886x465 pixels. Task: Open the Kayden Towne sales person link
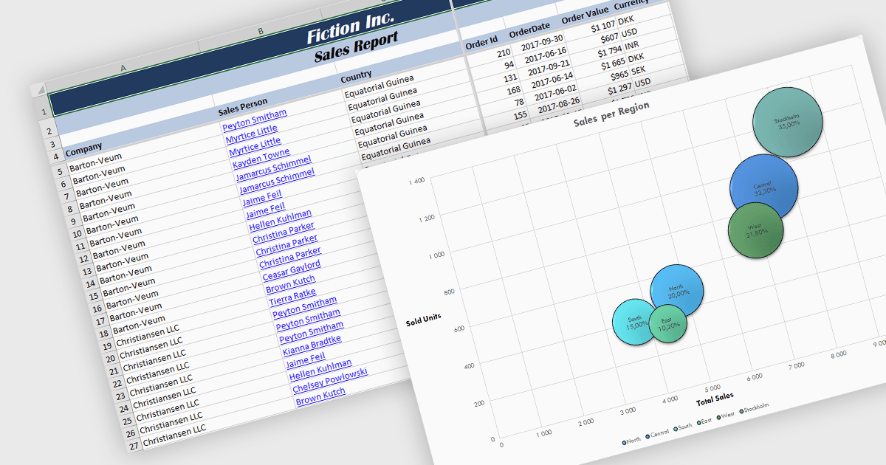pyautogui.click(x=261, y=157)
